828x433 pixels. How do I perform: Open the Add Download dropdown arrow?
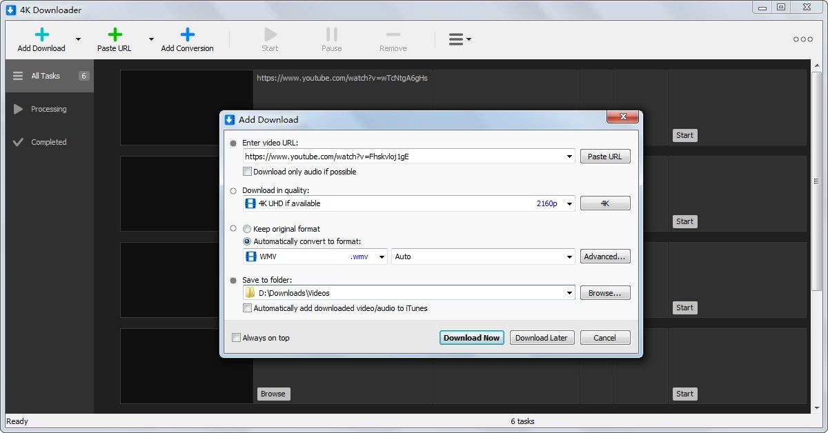pos(78,39)
